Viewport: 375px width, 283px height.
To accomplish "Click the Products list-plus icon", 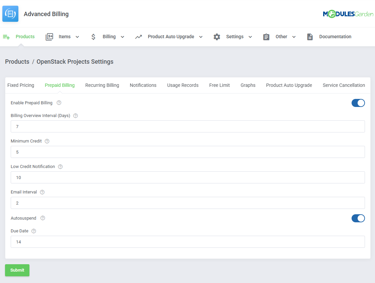I will [x=6, y=37].
